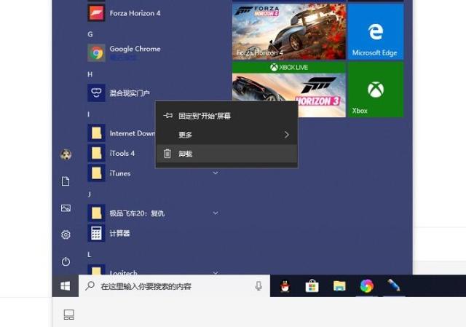The image size is (466, 327).
Task: Open the pen app on the taskbar
Action: (394, 285)
